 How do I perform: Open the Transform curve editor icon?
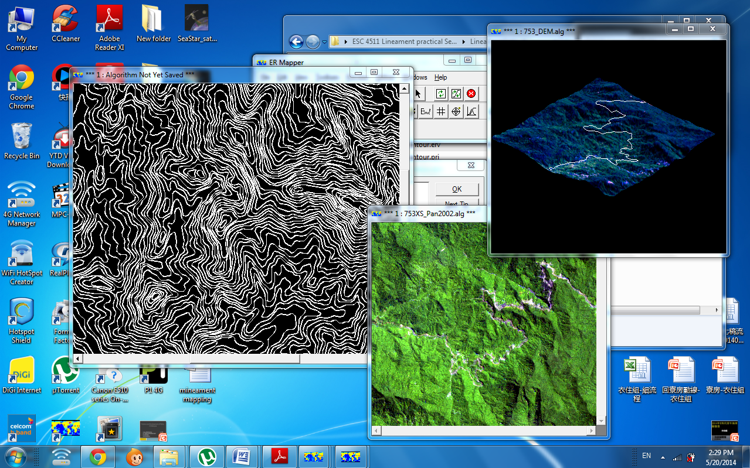(471, 111)
